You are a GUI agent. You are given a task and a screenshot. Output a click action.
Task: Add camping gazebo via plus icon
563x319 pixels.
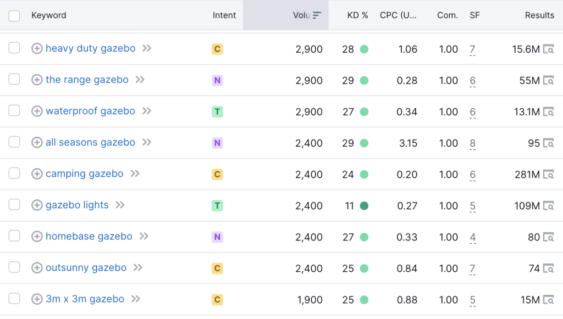point(37,174)
